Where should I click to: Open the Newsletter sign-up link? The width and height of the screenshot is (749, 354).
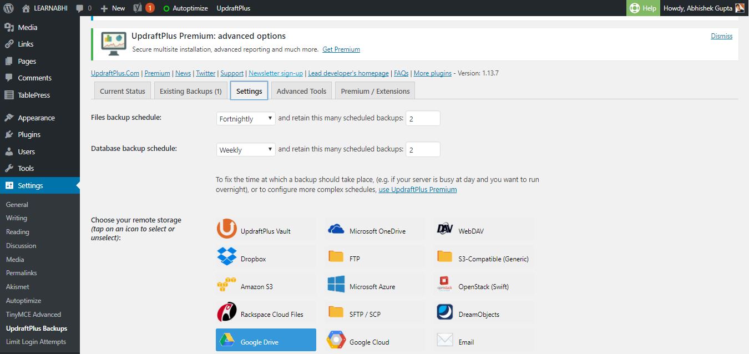pos(276,73)
